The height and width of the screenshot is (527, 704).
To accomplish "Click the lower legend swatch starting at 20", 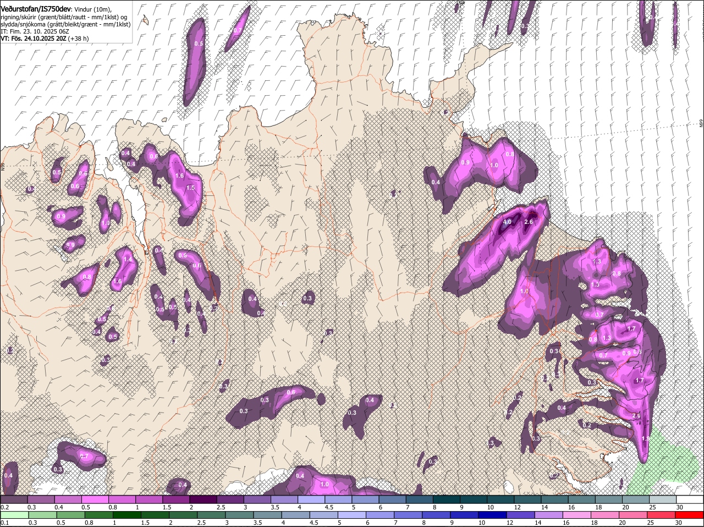I will (634, 515).
